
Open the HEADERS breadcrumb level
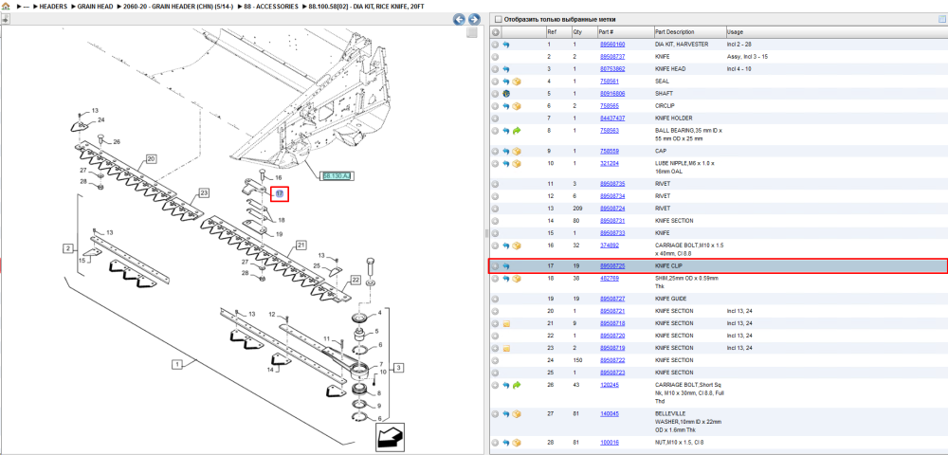tap(53, 6)
